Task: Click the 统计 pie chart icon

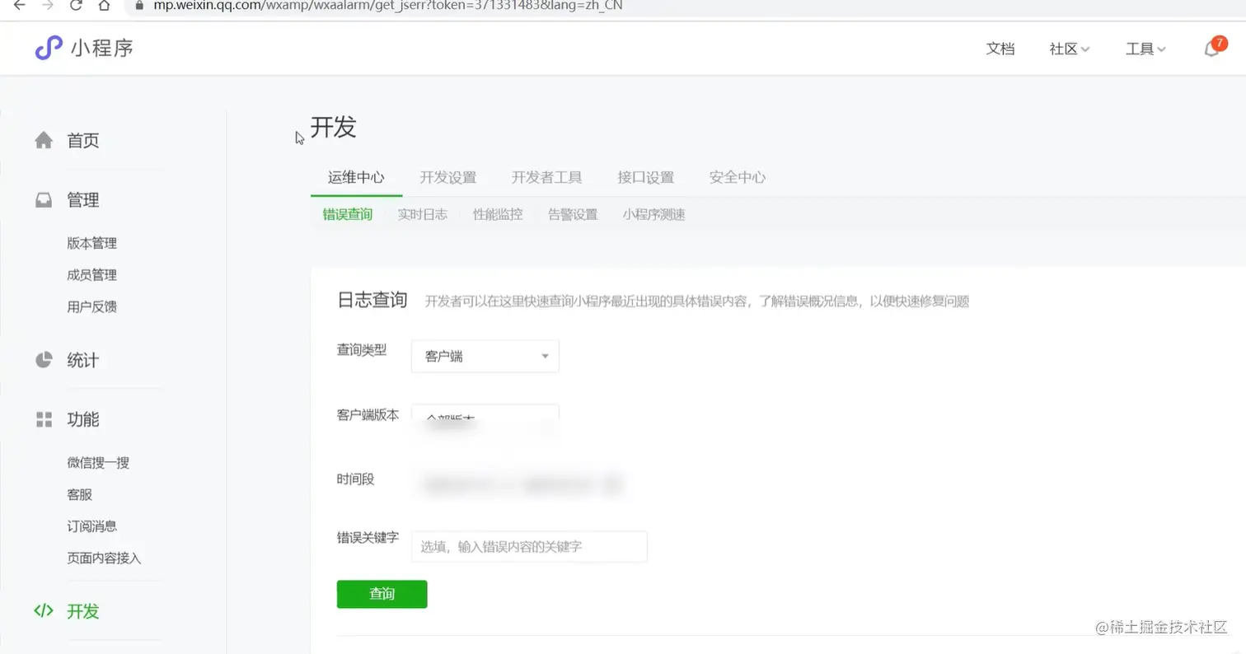Action: [x=44, y=360]
